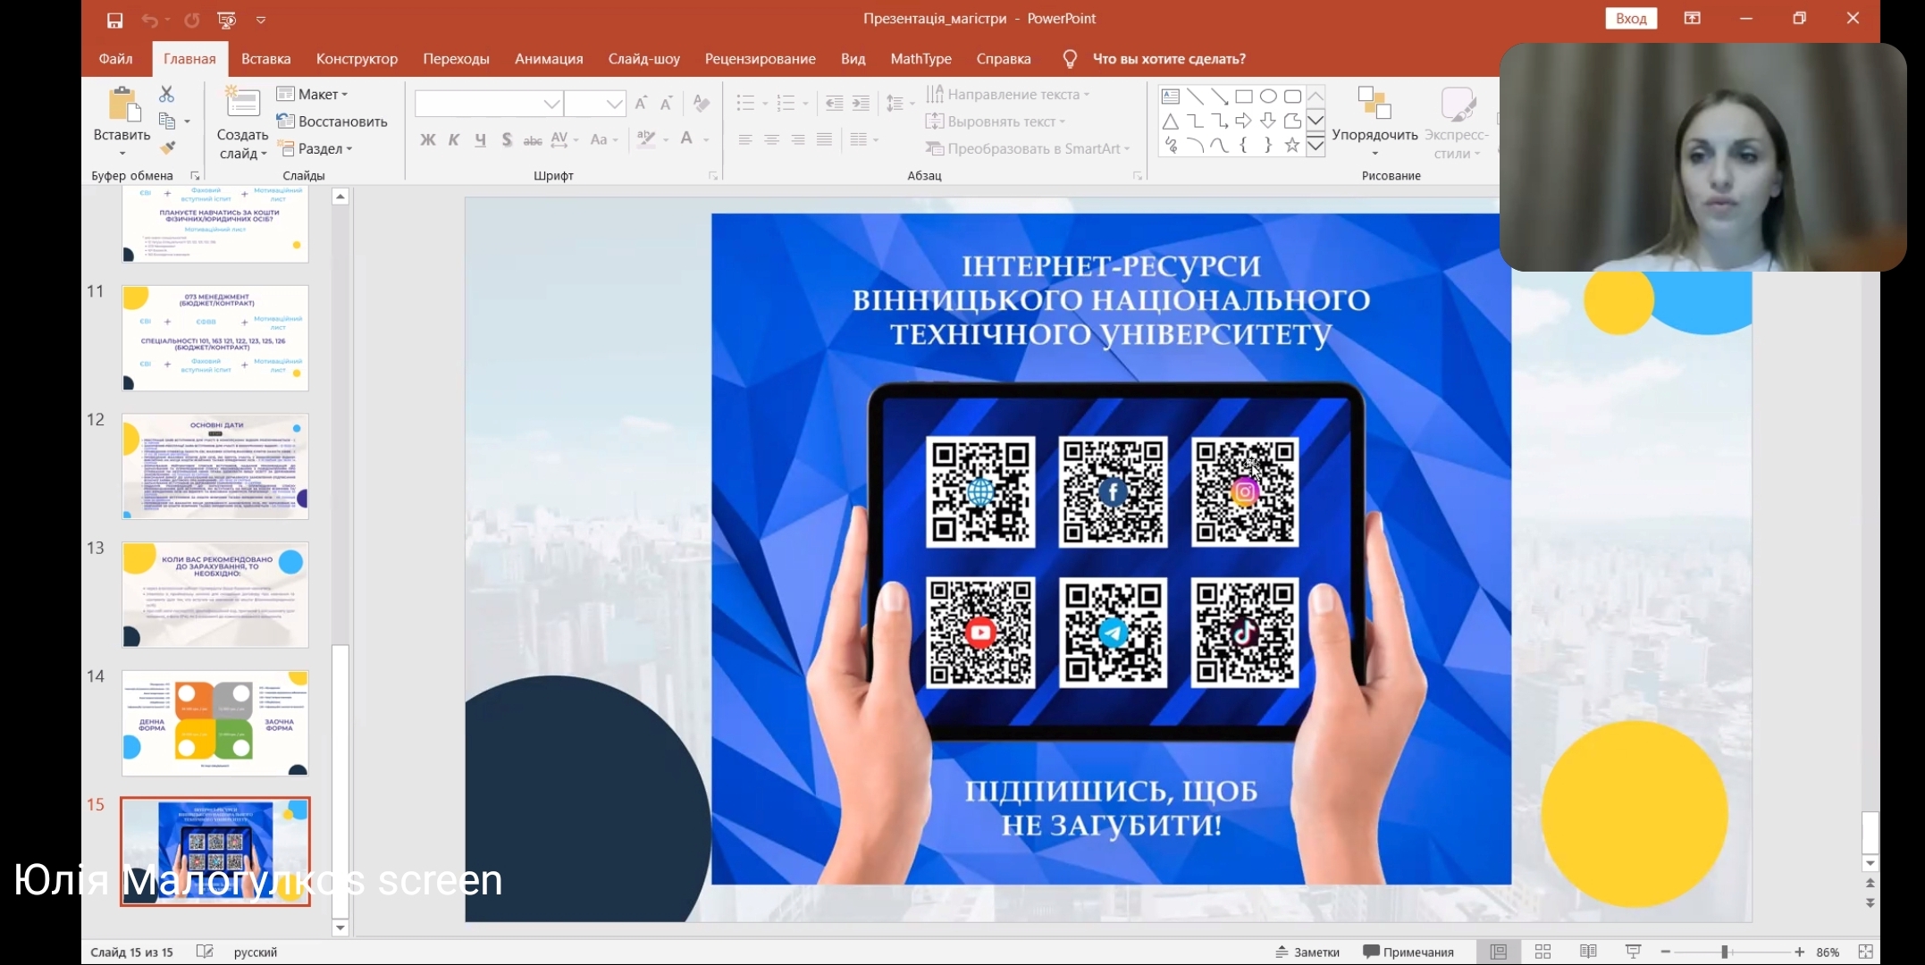
Task: Open the Вставка ribbon tab
Action: [265, 59]
